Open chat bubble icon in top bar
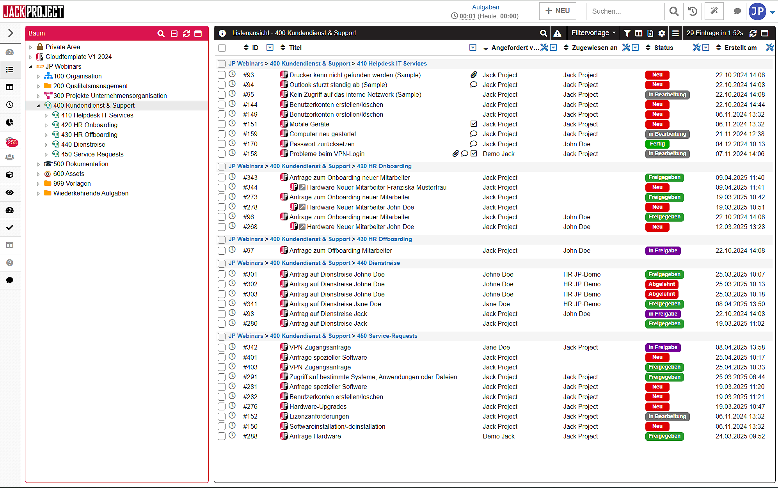Image resolution: width=778 pixels, height=488 pixels. tap(737, 11)
